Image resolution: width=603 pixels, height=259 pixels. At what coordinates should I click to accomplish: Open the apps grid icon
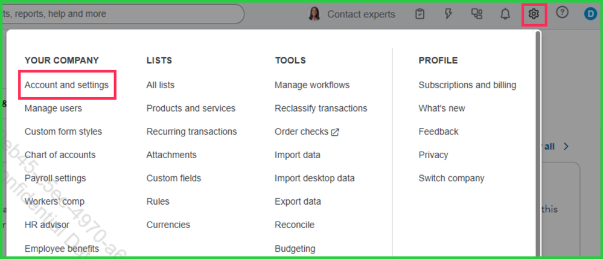coord(477,14)
